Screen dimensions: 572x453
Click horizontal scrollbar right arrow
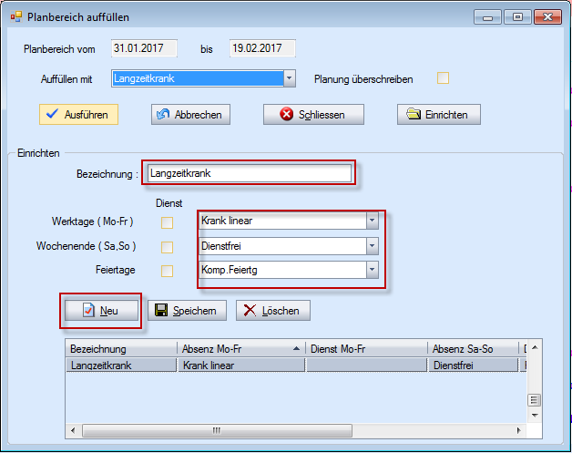519,431
